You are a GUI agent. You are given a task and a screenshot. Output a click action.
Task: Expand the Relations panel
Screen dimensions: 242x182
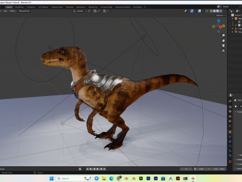(x=236, y=159)
